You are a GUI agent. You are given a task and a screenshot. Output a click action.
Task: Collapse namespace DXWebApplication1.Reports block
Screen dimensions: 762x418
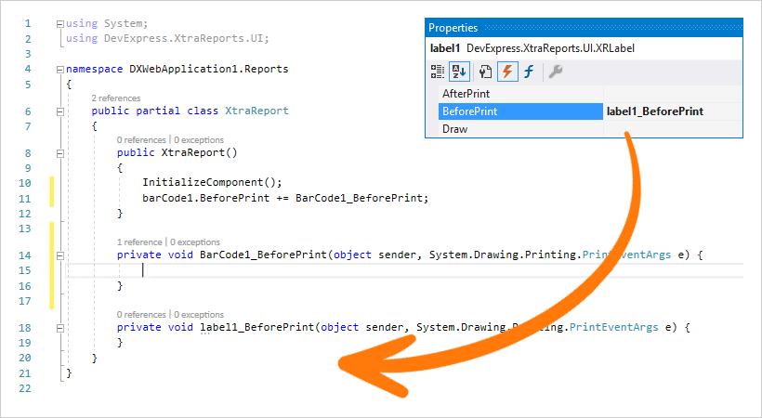(59, 70)
